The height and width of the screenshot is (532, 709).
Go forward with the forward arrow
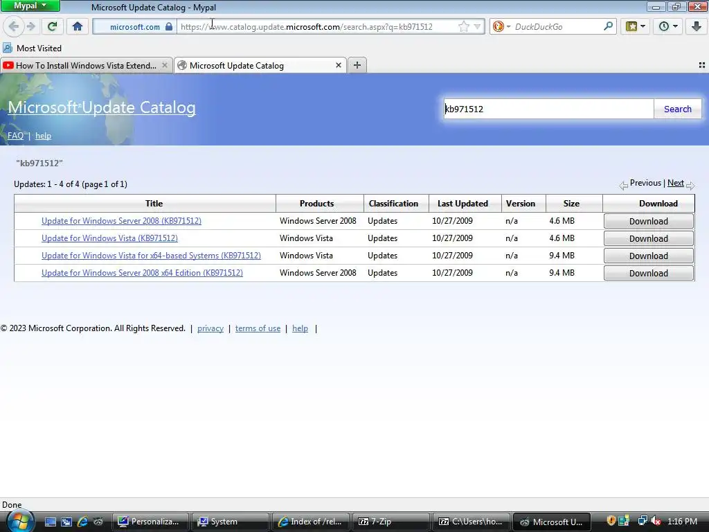click(x=30, y=26)
